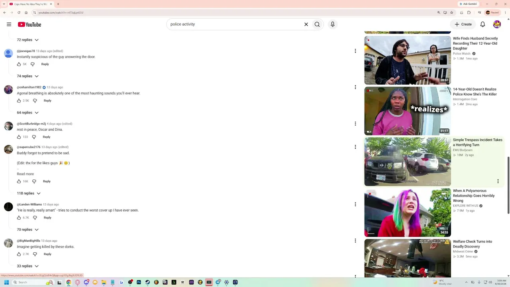Open the Windows Start menu

click(x=6, y=282)
